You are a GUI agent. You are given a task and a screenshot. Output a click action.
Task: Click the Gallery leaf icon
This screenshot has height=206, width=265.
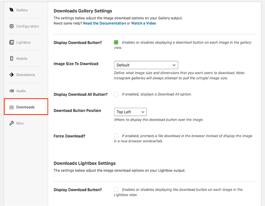point(12,10)
